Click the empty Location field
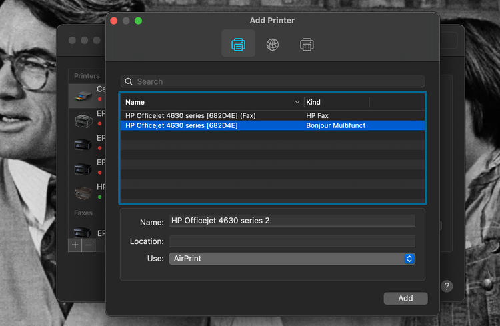 point(291,241)
